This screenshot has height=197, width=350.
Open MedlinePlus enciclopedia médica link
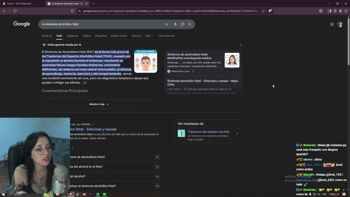click(x=189, y=56)
